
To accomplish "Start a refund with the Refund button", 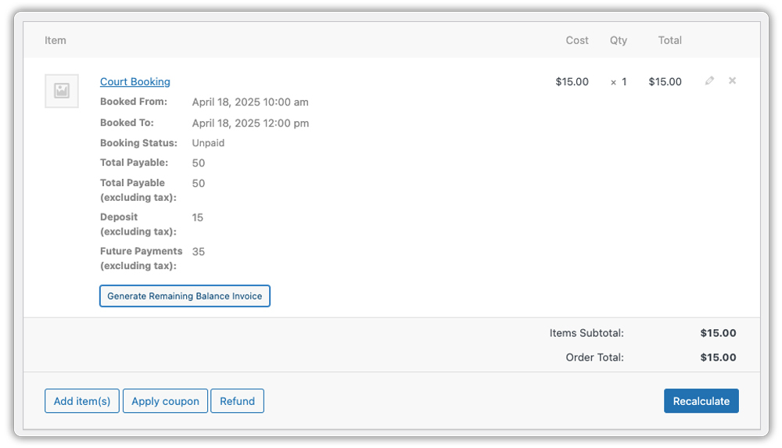I will [x=237, y=401].
